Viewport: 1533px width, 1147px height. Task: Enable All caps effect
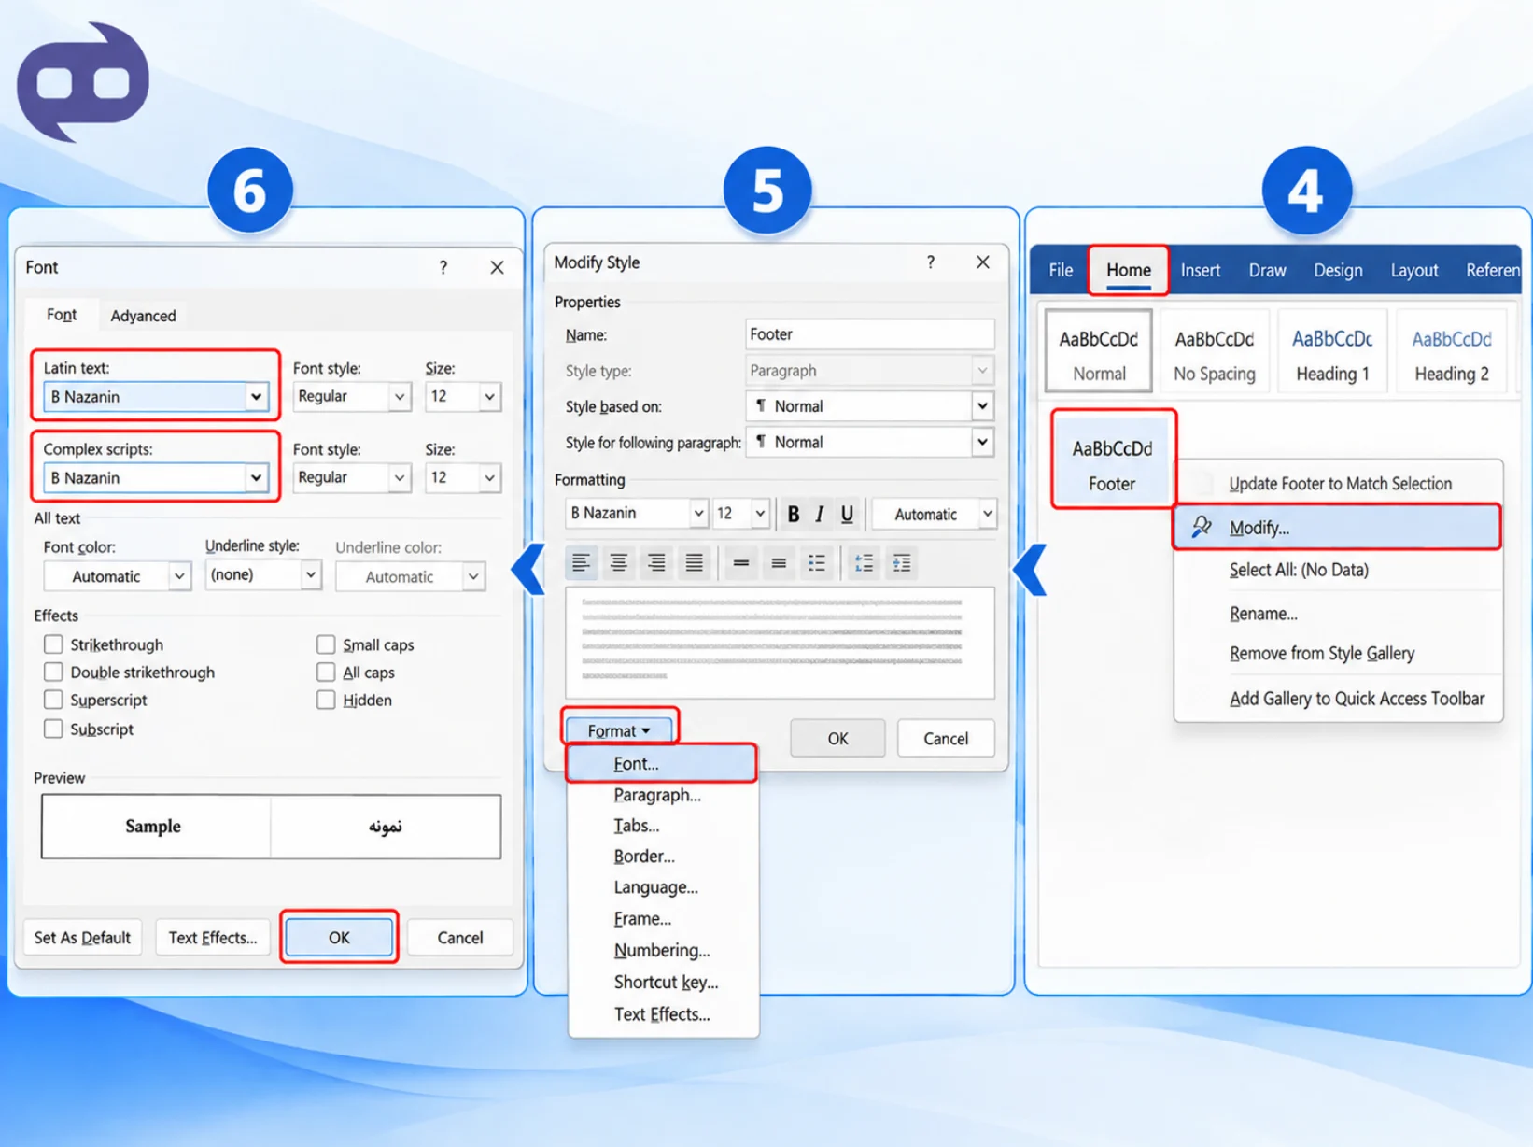point(326,673)
